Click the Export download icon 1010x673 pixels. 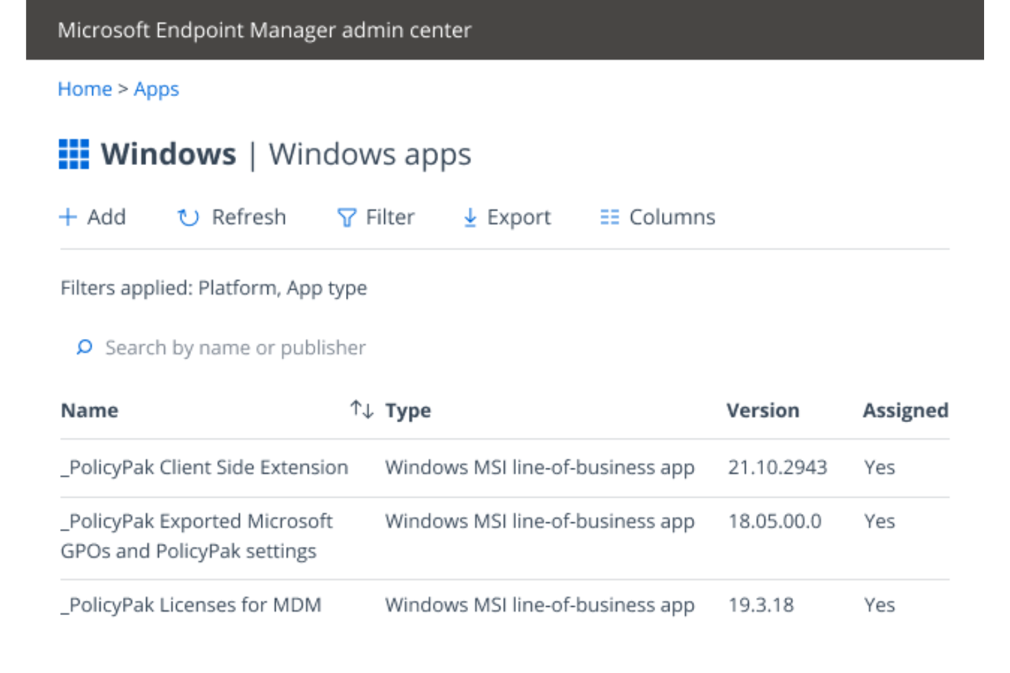(x=470, y=217)
